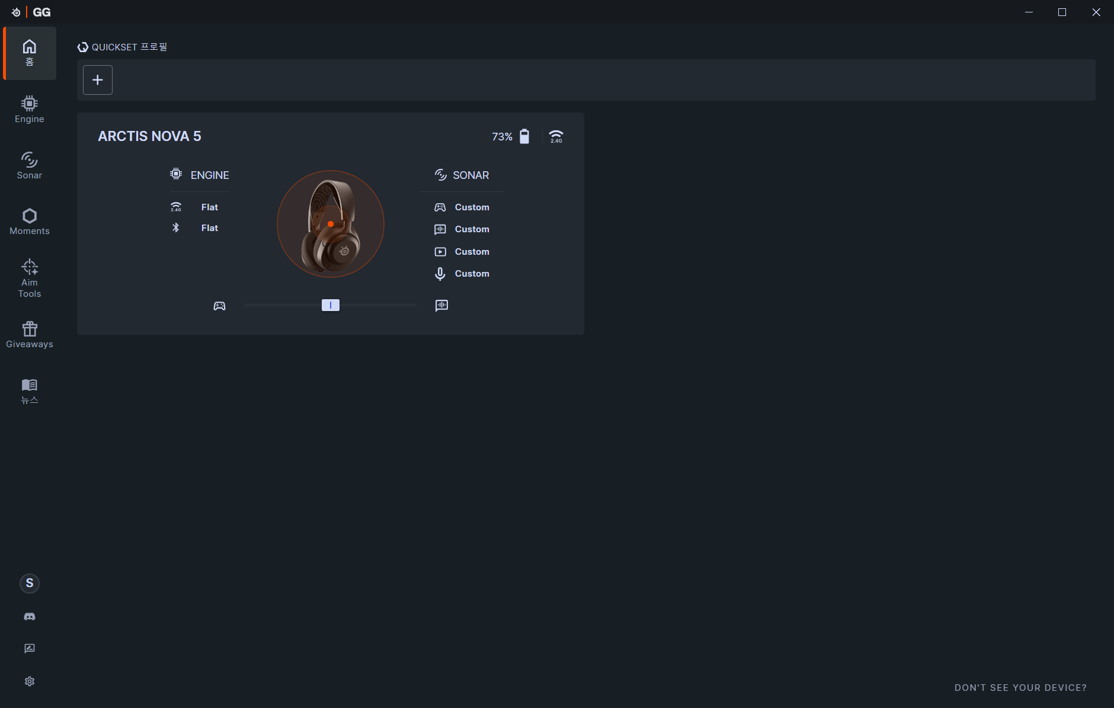Open SONAR settings for Arctis Nova 5
The width and height of the screenshot is (1114, 708).
(471, 175)
